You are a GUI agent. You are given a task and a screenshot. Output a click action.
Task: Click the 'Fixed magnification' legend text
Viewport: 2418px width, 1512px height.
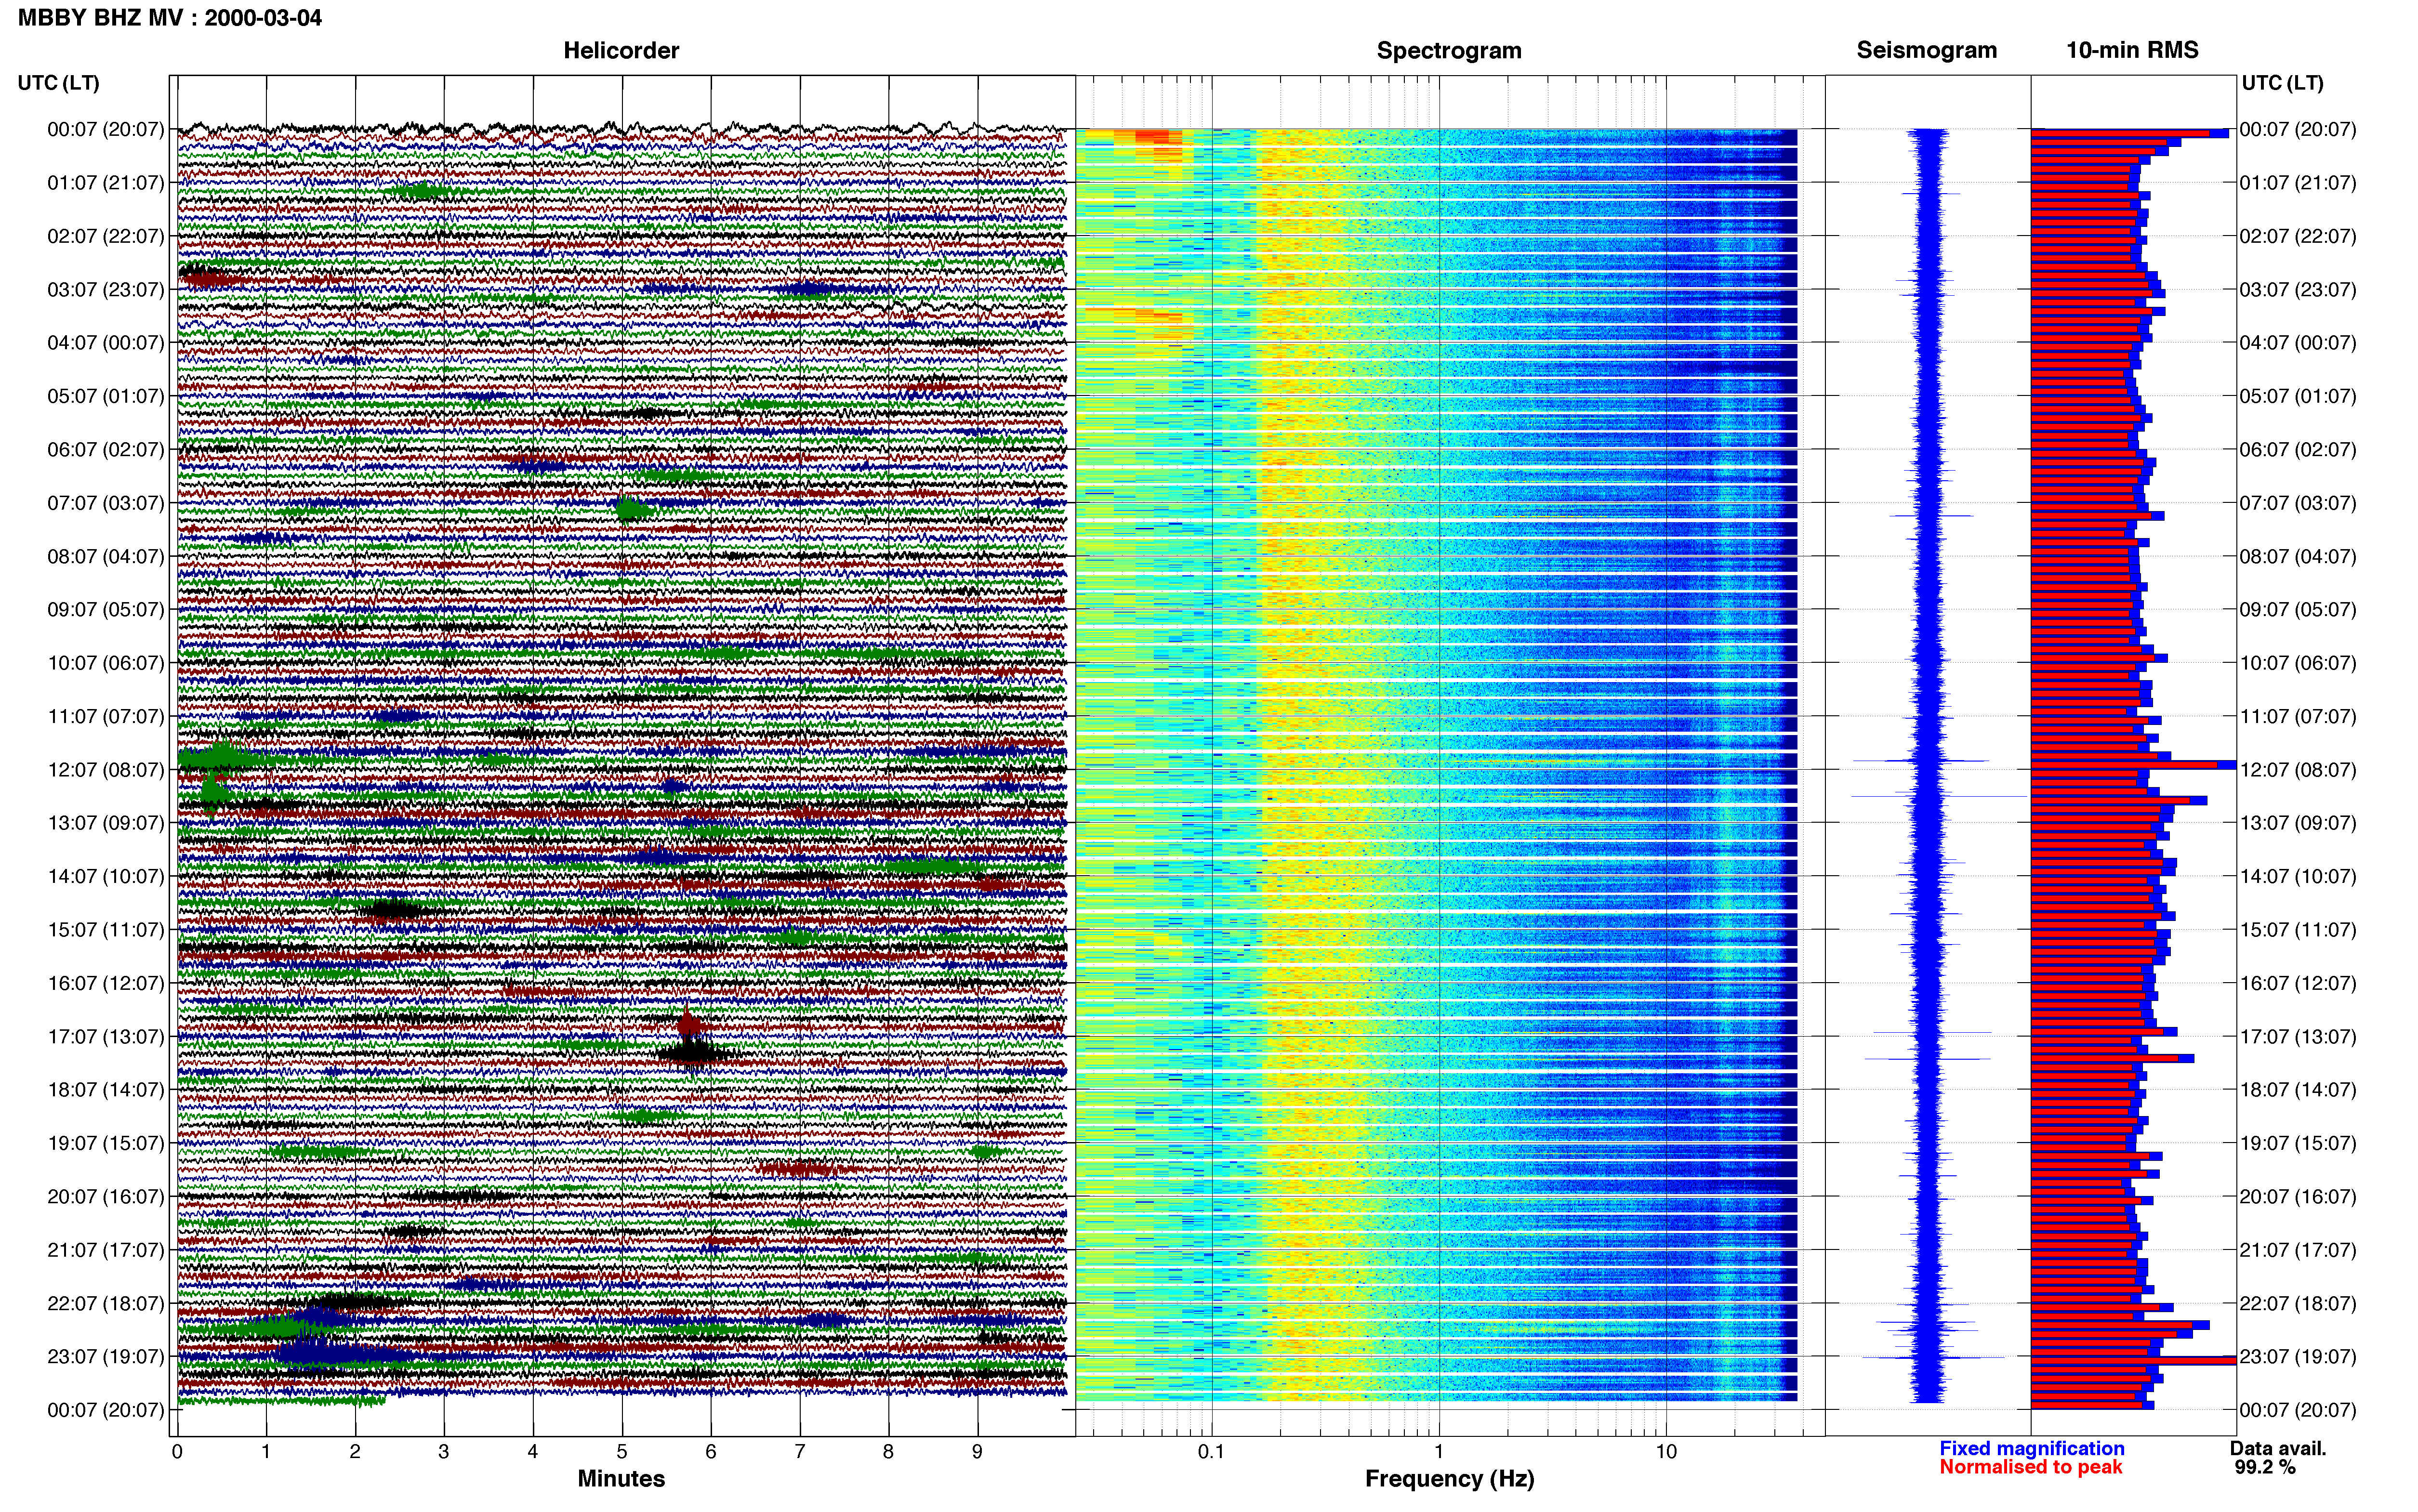click(x=2031, y=1448)
